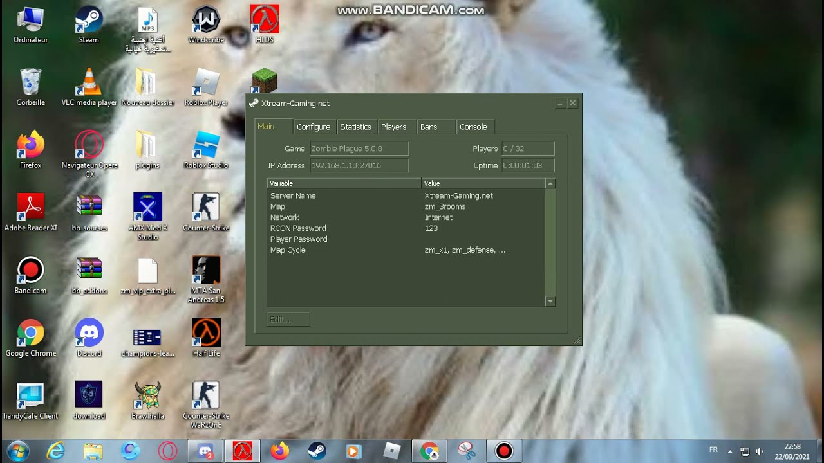Select the Server Name row
Viewport: 824px width, 463px height.
click(406, 195)
